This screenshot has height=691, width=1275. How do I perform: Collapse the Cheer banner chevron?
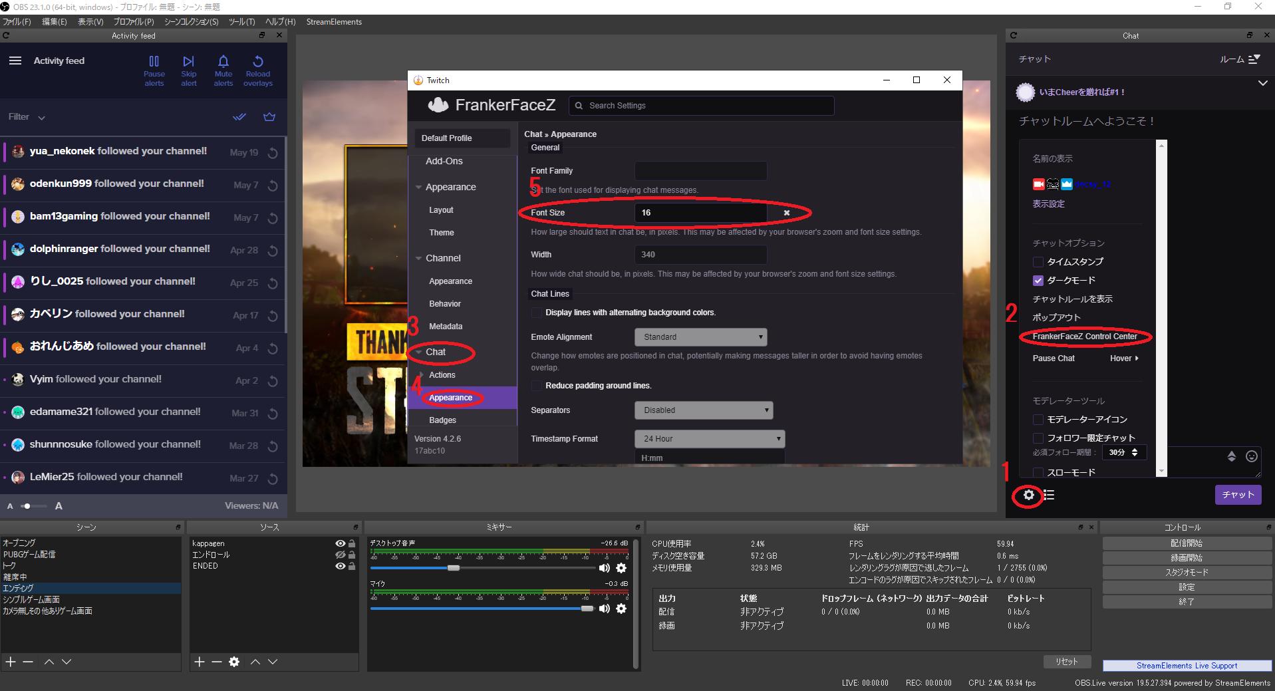click(x=1262, y=83)
